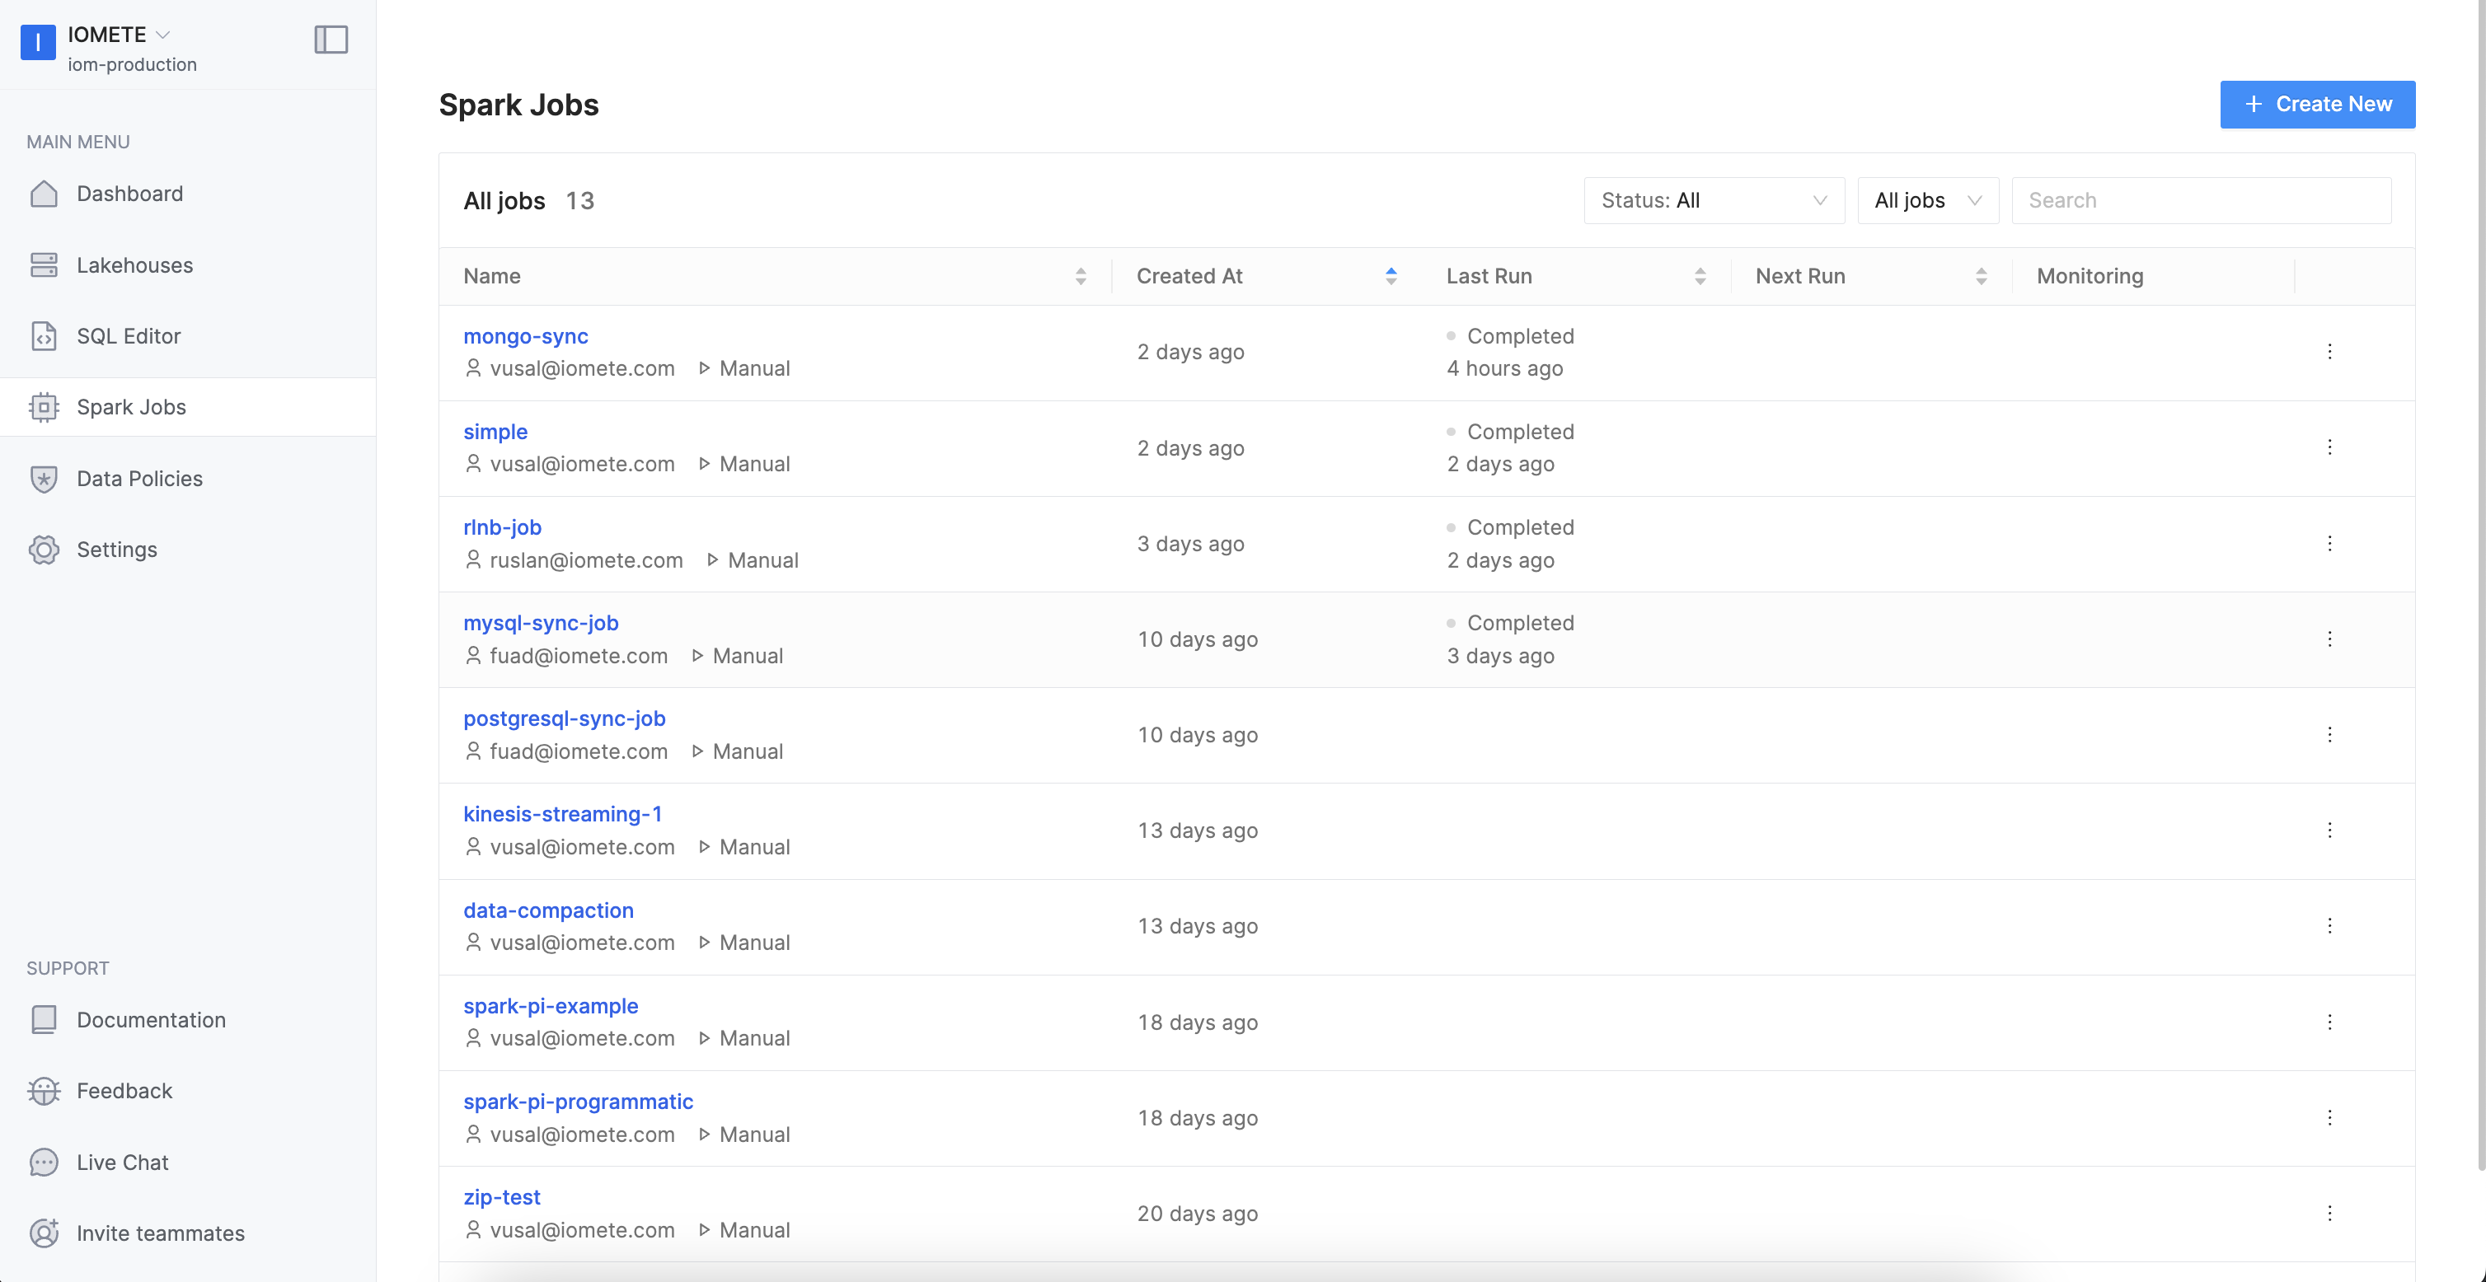2486x1282 pixels.
Task: Click the Documentation book icon
Action: [x=44, y=1020]
